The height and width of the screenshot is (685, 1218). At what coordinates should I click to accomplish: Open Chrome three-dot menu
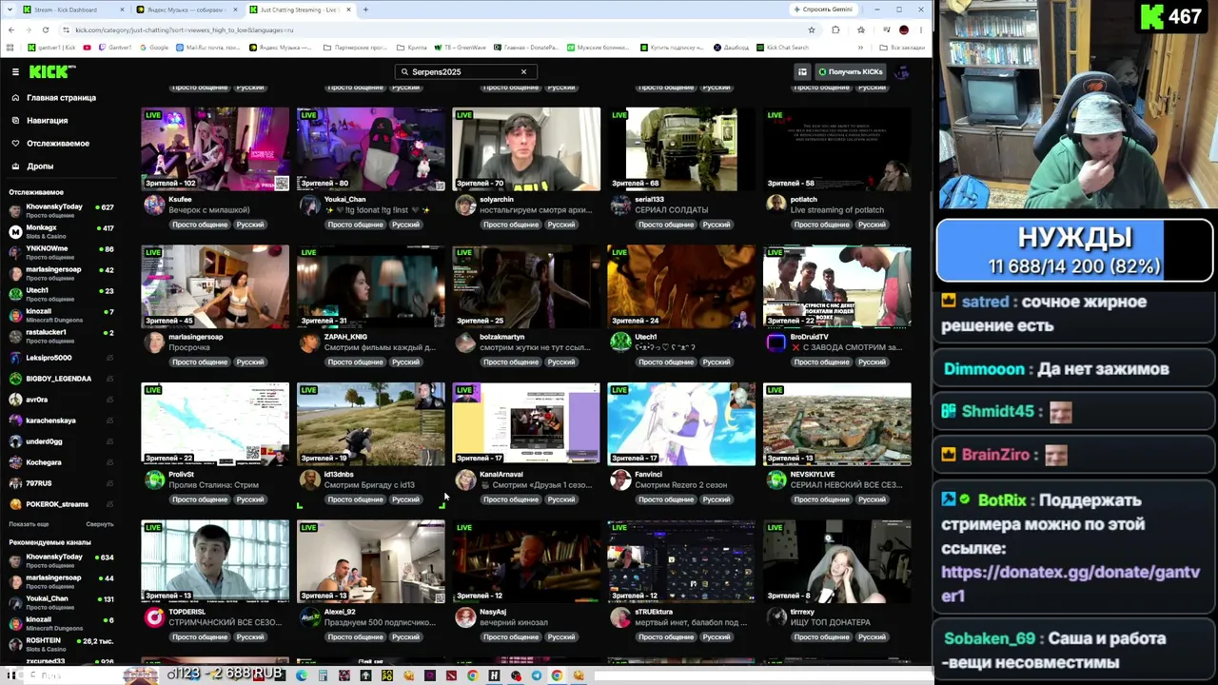[x=920, y=29]
